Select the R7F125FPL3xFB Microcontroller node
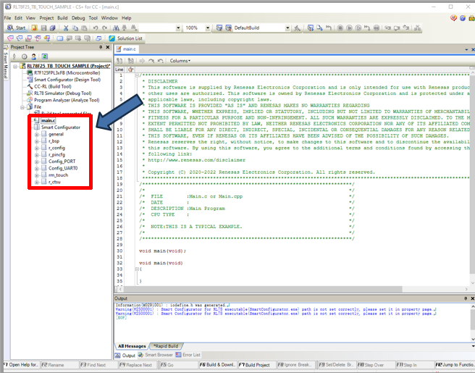The width and height of the screenshot is (475, 373). click(67, 72)
